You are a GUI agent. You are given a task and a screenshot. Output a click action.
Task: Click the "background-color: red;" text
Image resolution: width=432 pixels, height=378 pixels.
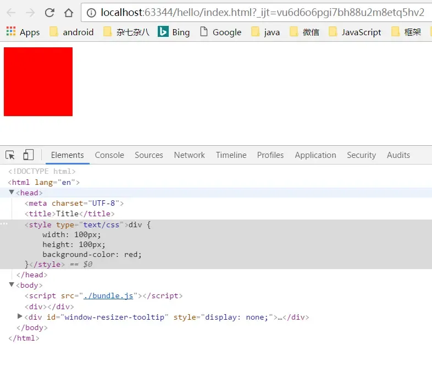[92, 254]
